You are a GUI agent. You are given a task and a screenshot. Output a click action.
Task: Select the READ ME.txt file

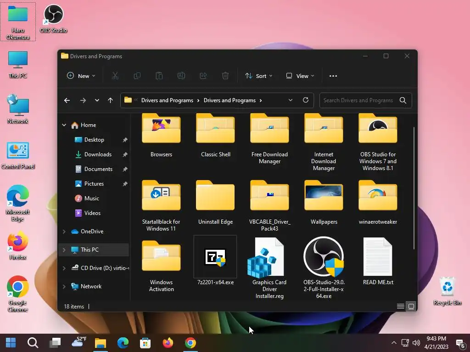tap(378, 261)
